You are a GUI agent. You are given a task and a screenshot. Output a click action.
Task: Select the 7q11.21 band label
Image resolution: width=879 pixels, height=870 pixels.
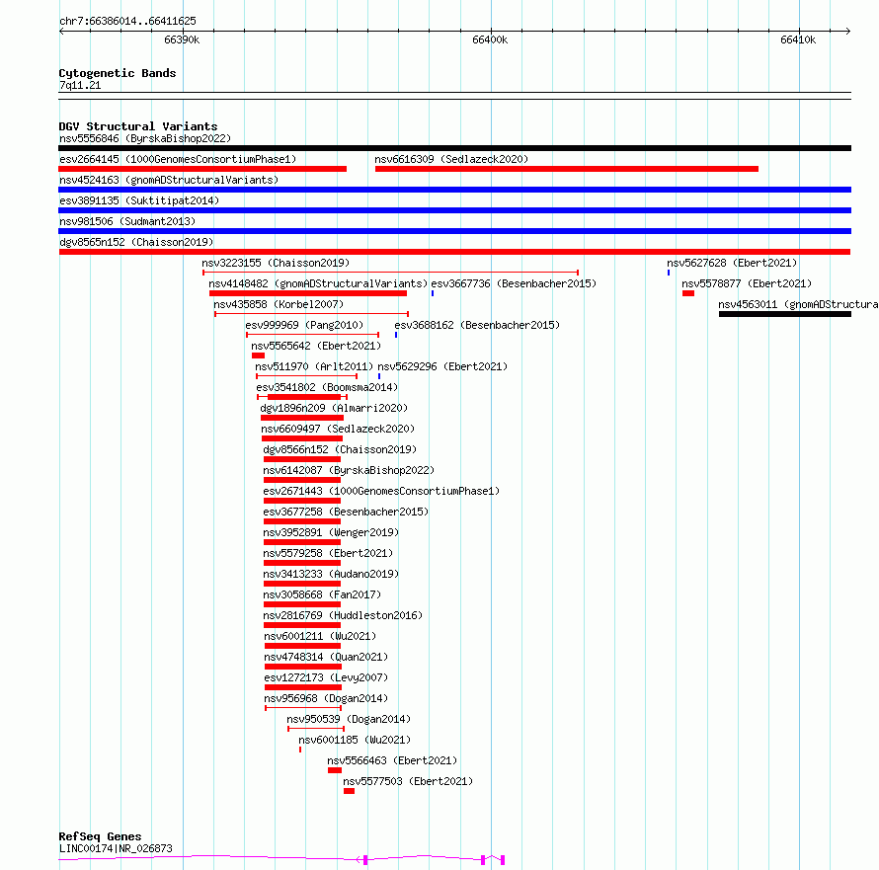(x=80, y=85)
